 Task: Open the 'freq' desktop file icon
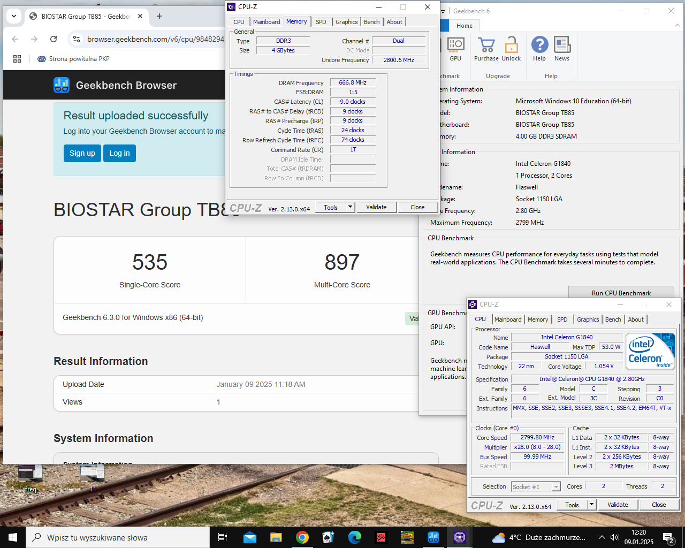tap(31, 478)
